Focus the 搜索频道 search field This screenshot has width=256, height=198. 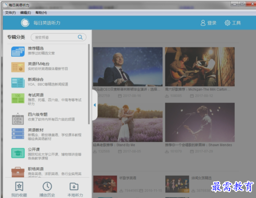[x=59, y=37]
